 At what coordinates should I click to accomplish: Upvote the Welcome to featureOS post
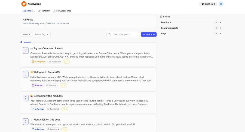tap(26, 74)
